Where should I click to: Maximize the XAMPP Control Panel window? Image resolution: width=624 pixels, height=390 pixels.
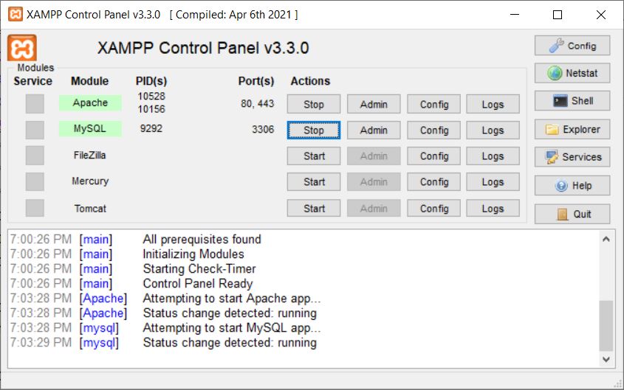[x=558, y=15]
